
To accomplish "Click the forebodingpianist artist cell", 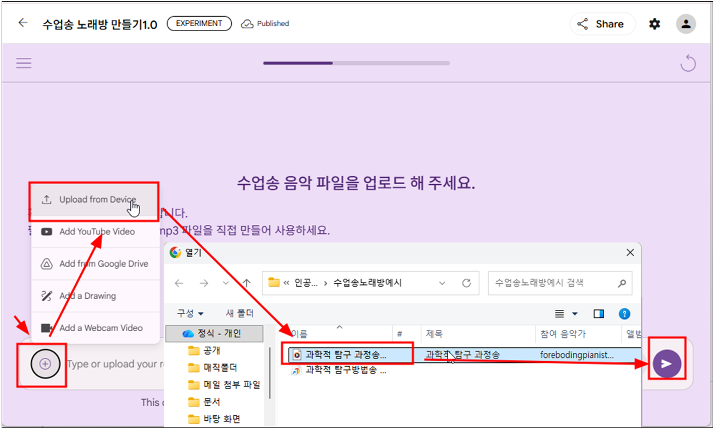I will coord(577,355).
